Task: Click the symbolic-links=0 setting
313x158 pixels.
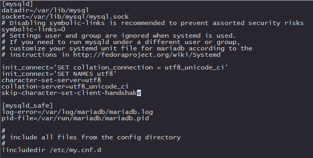Action: 33,29
